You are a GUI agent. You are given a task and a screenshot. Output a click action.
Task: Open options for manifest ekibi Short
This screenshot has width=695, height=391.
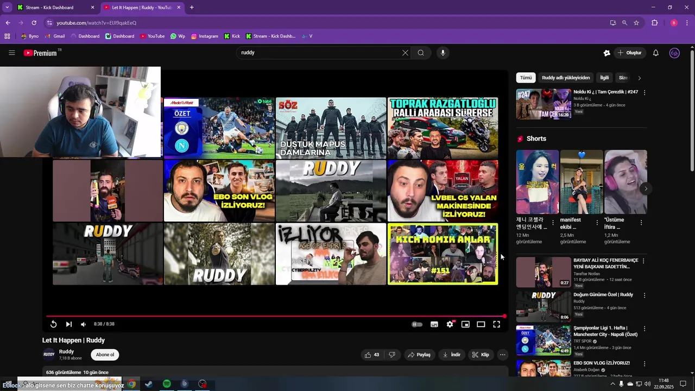[x=597, y=223]
